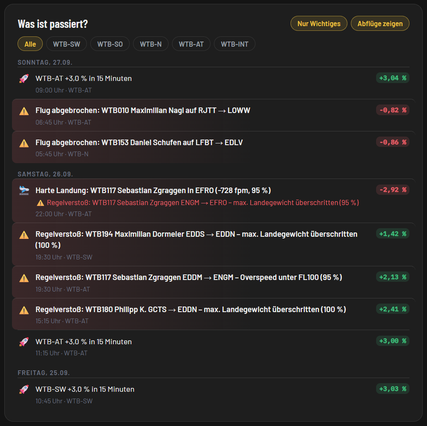Screen dimensions: 427x426
Task: Click the -2,92 % change badge
Action: [x=393, y=190]
